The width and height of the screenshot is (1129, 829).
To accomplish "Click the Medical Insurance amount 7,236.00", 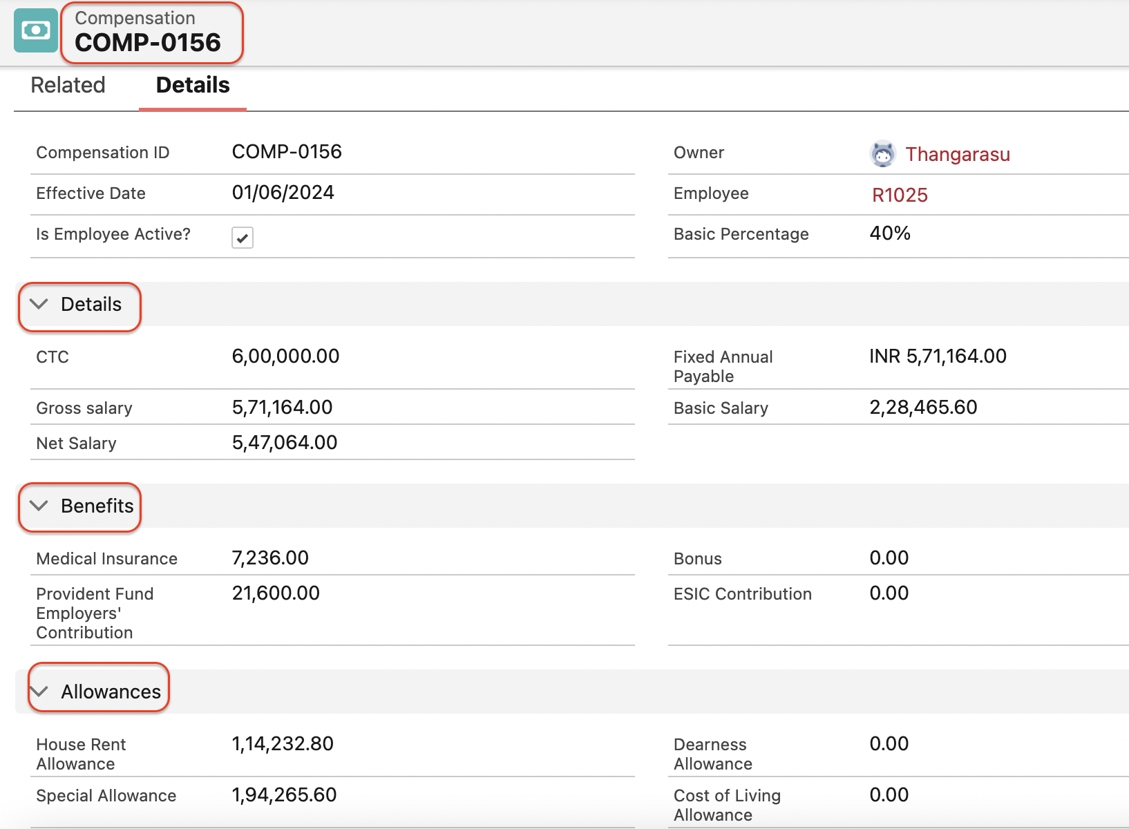I will [x=270, y=558].
